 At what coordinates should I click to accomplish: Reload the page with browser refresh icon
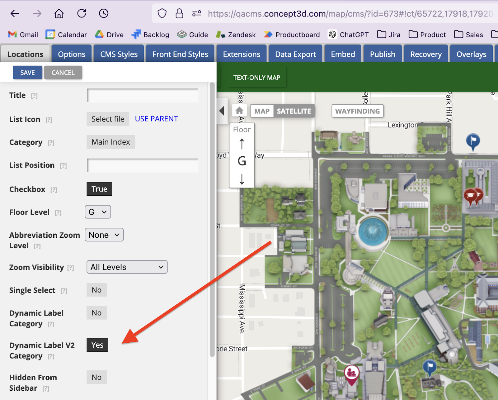coord(82,13)
